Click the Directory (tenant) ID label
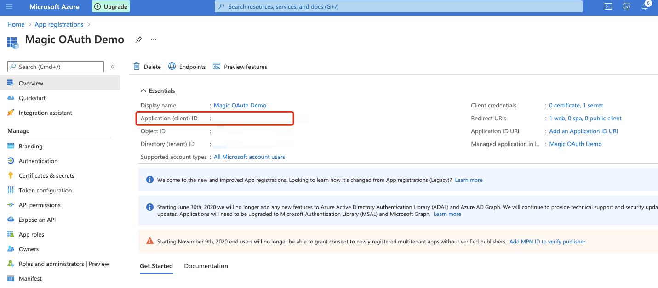 tap(167, 144)
